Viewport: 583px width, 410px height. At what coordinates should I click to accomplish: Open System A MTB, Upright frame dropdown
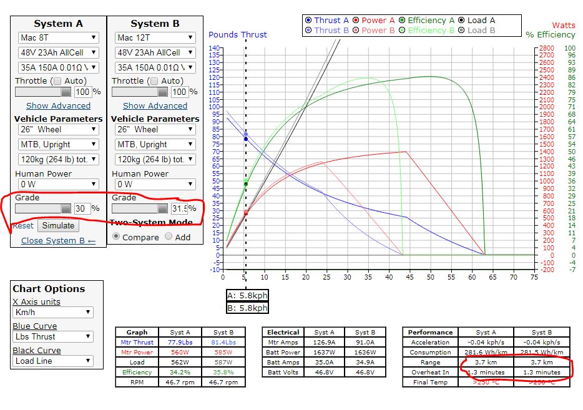[x=59, y=144]
